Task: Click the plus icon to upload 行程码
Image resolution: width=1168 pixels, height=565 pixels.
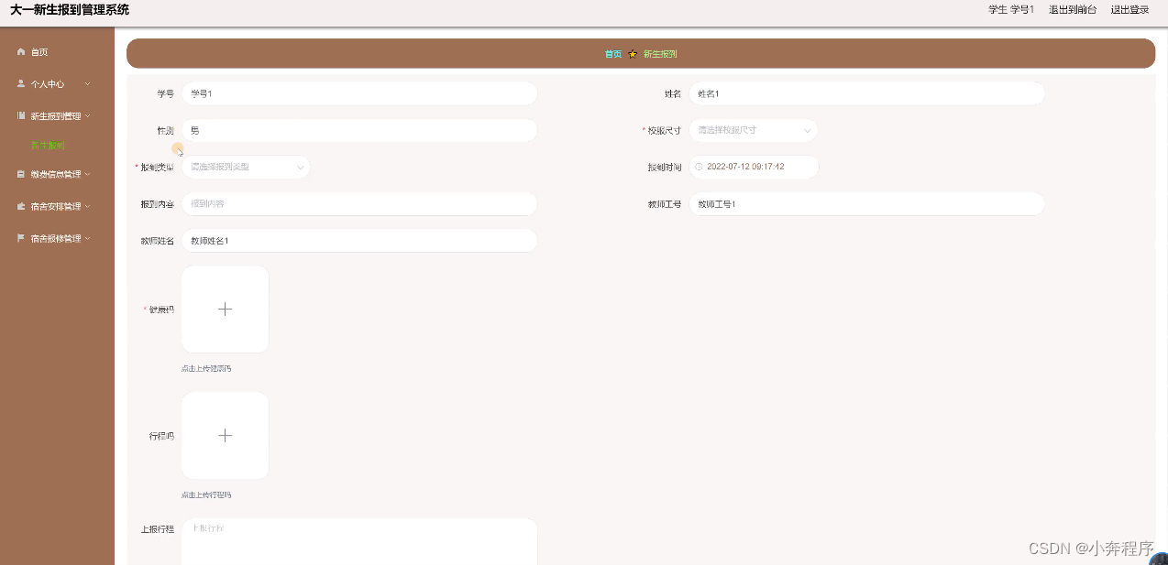Action: point(225,436)
